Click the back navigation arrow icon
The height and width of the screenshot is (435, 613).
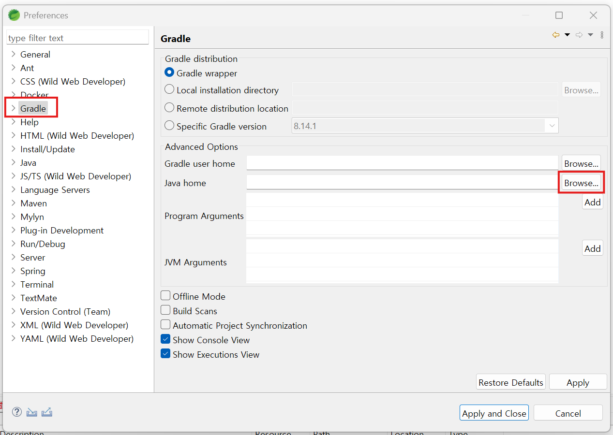556,35
